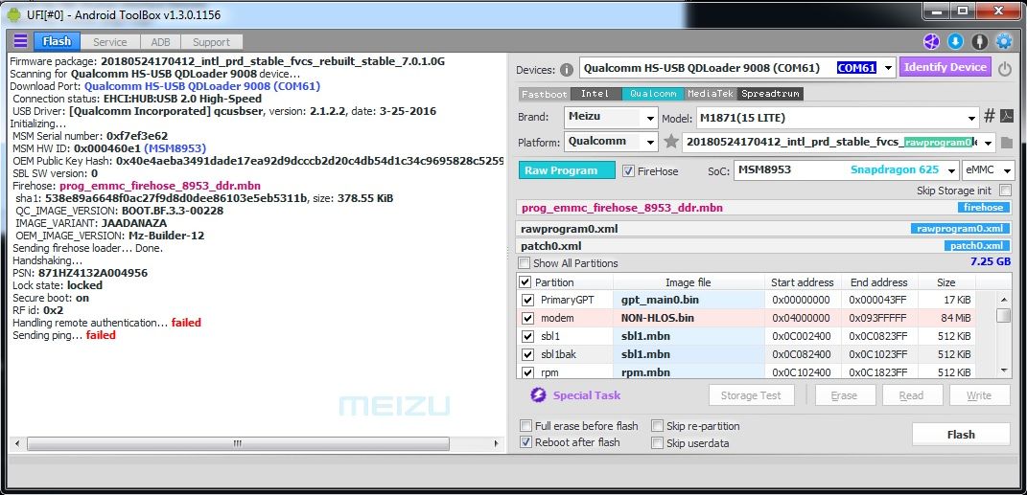Click the Erase button

[x=844, y=395]
